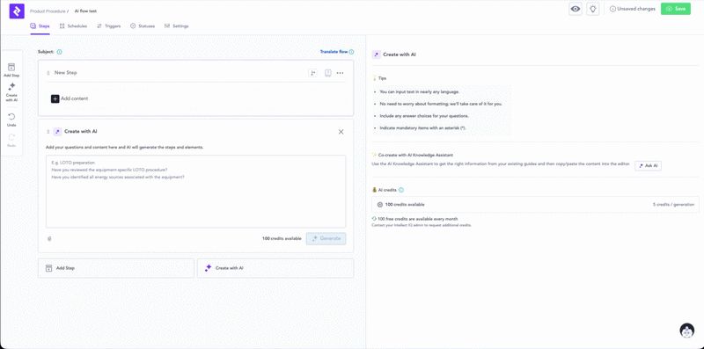Close the Create with AI card
This screenshot has width=704, height=349.
tap(341, 132)
